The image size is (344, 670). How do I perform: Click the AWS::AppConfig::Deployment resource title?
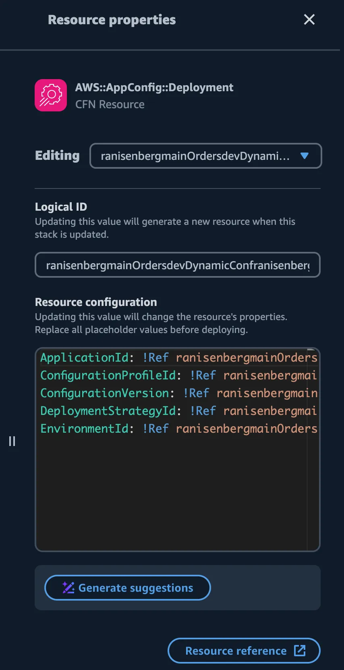[154, 87]
